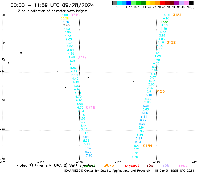Screen dimensions: 197x173
Task: Click the pink swot legend label
Action: pyautogui.click(x=183, y=166)
